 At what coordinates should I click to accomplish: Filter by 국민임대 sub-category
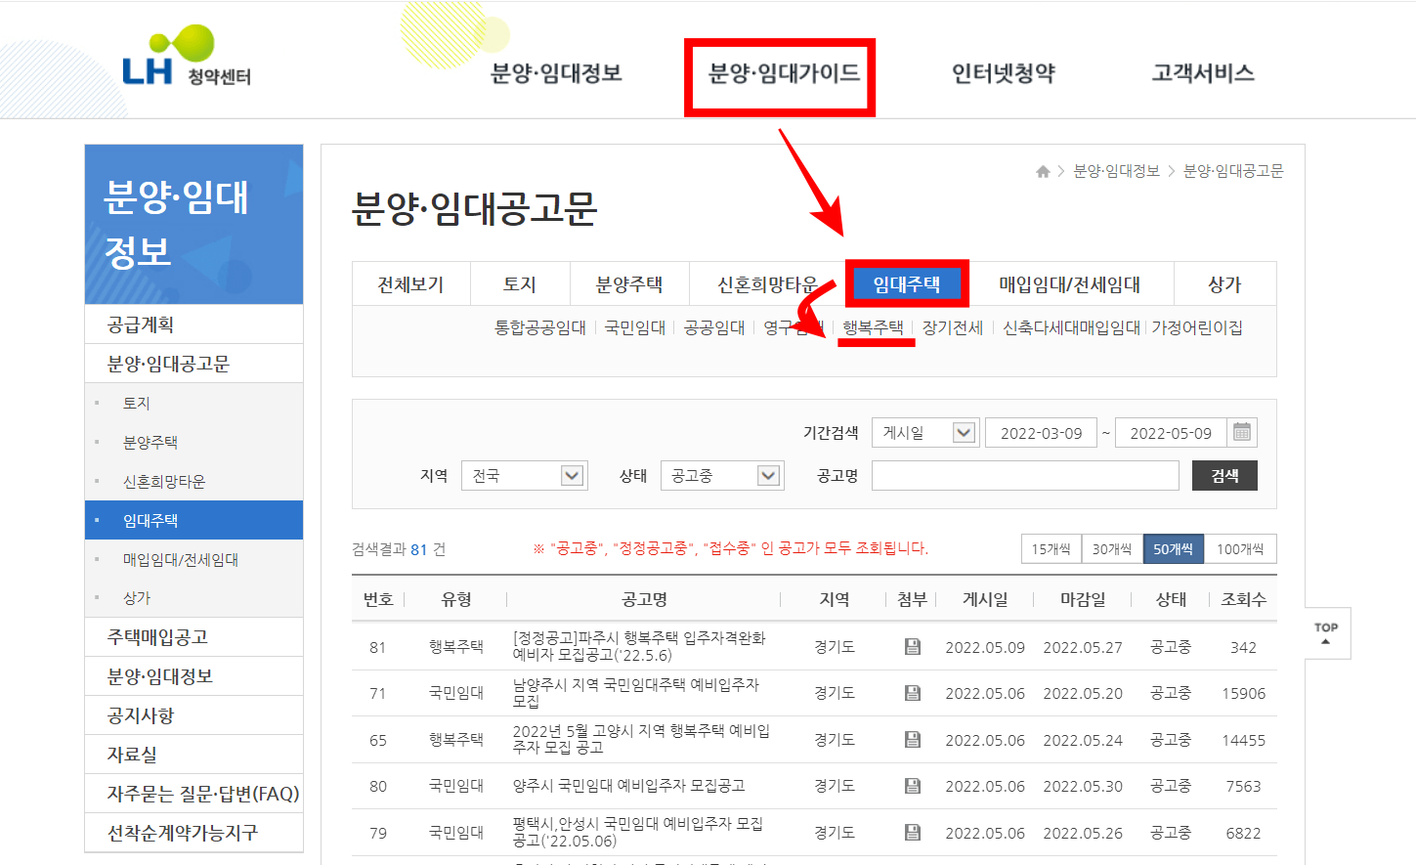coord(635,327)
